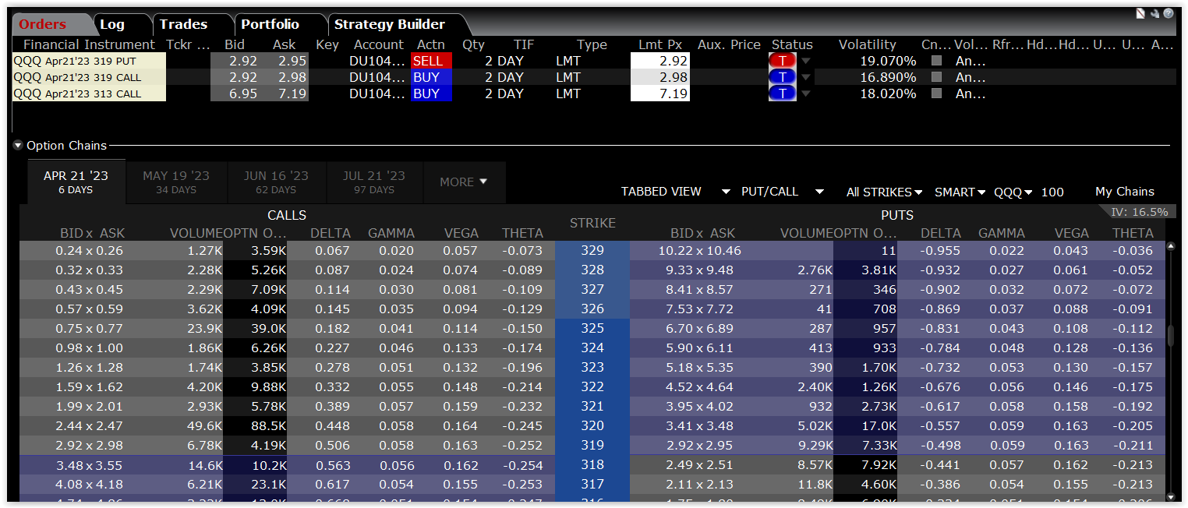Click the option chain vertical scrollbar thumb
Image resolution: width=1188 pixels, height=508 pixels.
click(x=1171, y=335)
